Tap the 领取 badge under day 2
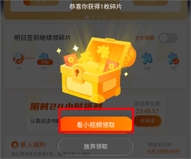 (x=45, y=62)
